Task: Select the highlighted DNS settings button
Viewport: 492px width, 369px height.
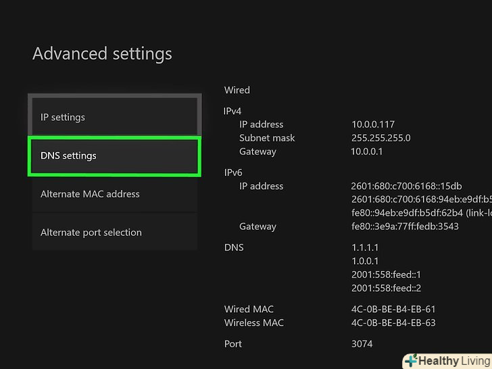Action: point(114,155)
